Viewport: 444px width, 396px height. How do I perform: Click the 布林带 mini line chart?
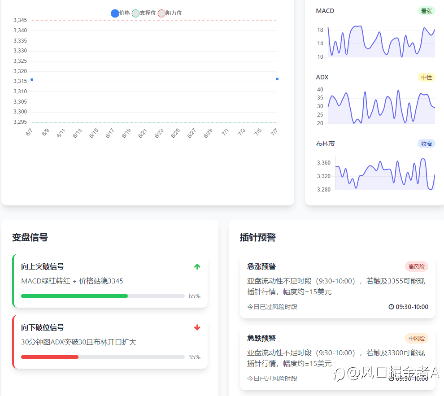pyautogui.click(x=385, y=174)
